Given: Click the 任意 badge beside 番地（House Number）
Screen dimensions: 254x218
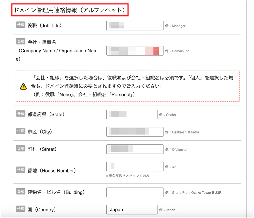Looking at the screenshot, I should [x=20, y=170].
